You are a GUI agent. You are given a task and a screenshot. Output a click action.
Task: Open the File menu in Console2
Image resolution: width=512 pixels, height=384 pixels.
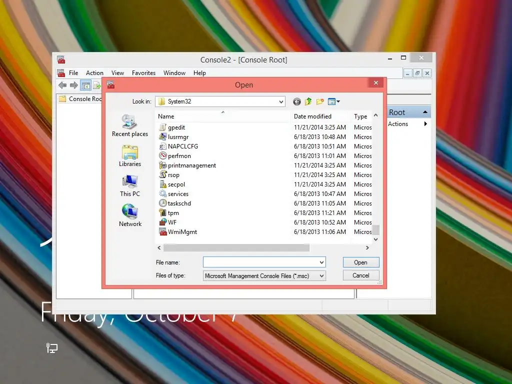pyautogui.click(x=73, y=73)
